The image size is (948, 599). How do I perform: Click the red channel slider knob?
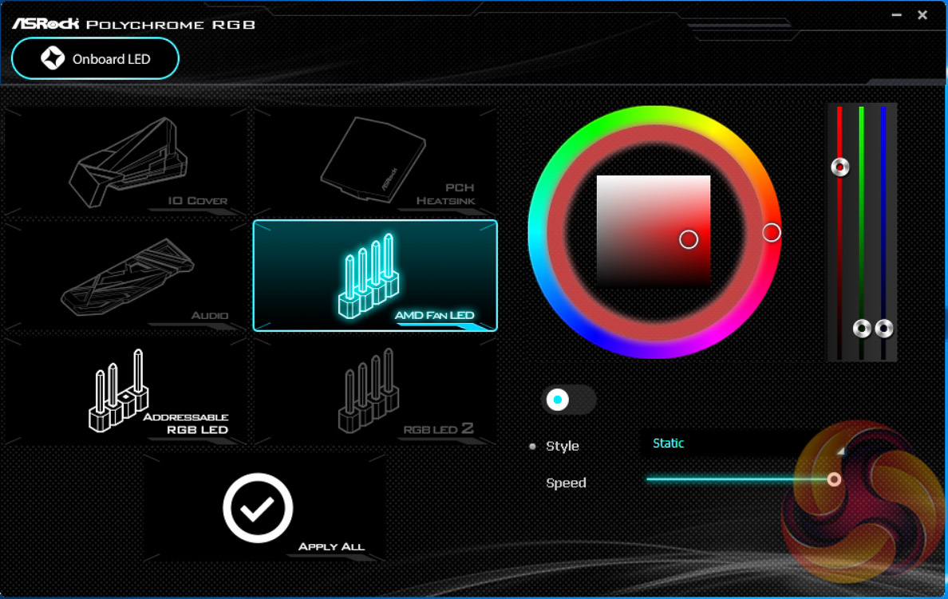(839, 167)
